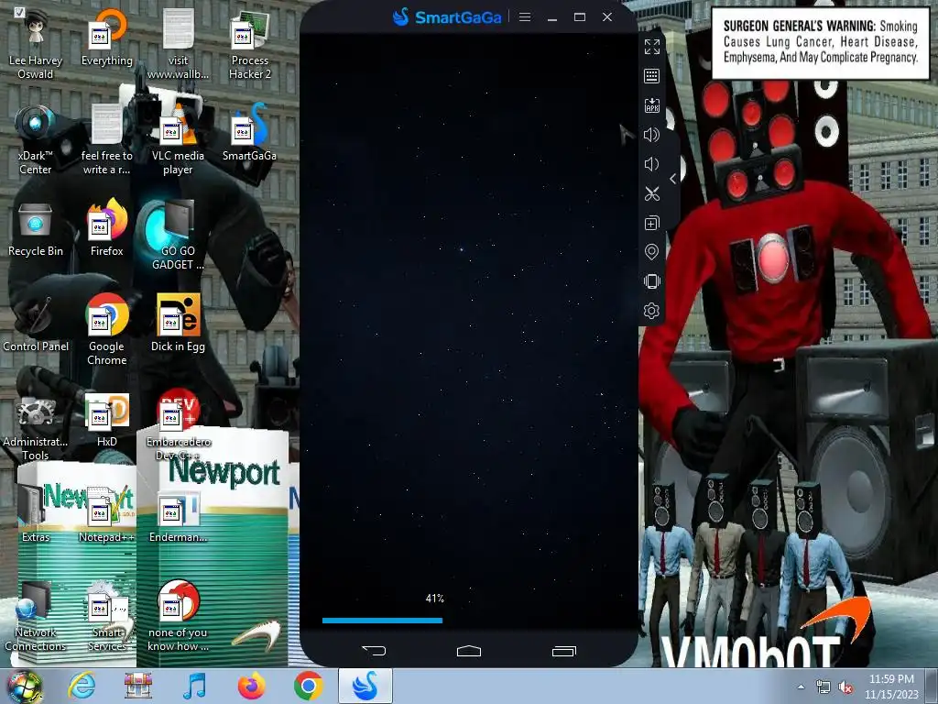The height and width of the screenshot is (704, 938).
Task: Click the taskbar icon beside Internet Explorer
Action: [x=137, y=686]
